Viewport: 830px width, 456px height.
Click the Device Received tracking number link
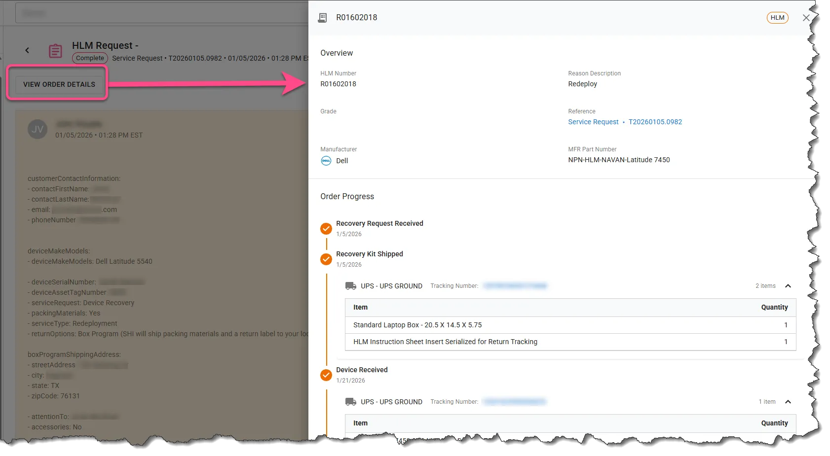coord(514,402)
